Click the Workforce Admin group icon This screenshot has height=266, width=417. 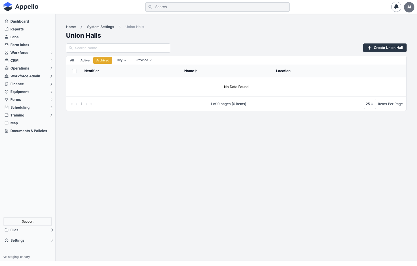point(6,76)
